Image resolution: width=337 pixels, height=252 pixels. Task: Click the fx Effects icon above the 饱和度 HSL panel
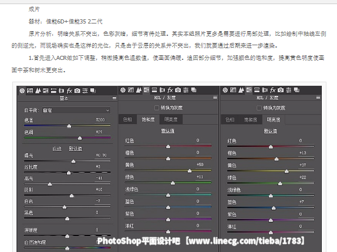pyautogui.click(x=170, y=90)
